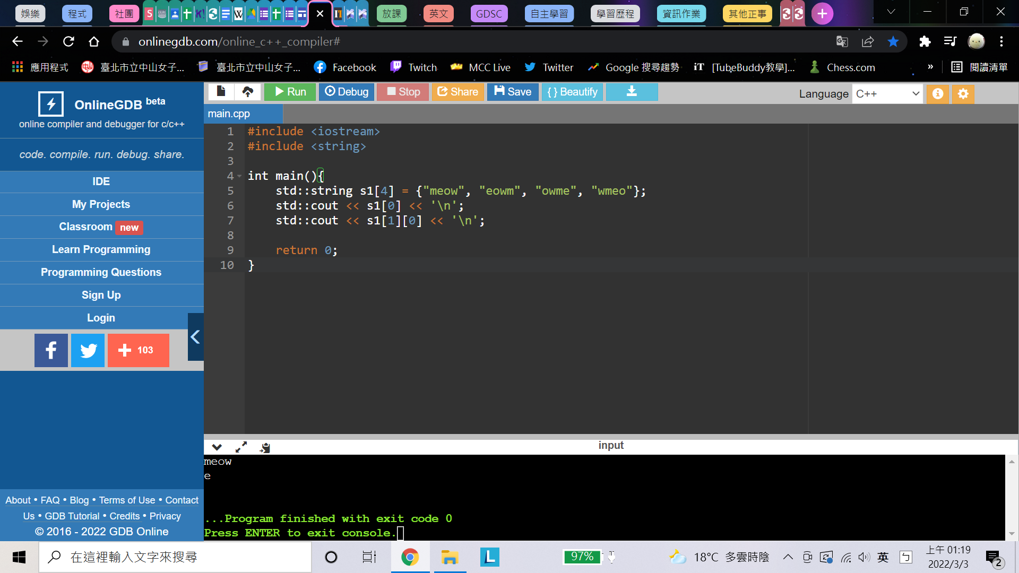Open My Projects in sidebar menu

click(x=101, y=204)
